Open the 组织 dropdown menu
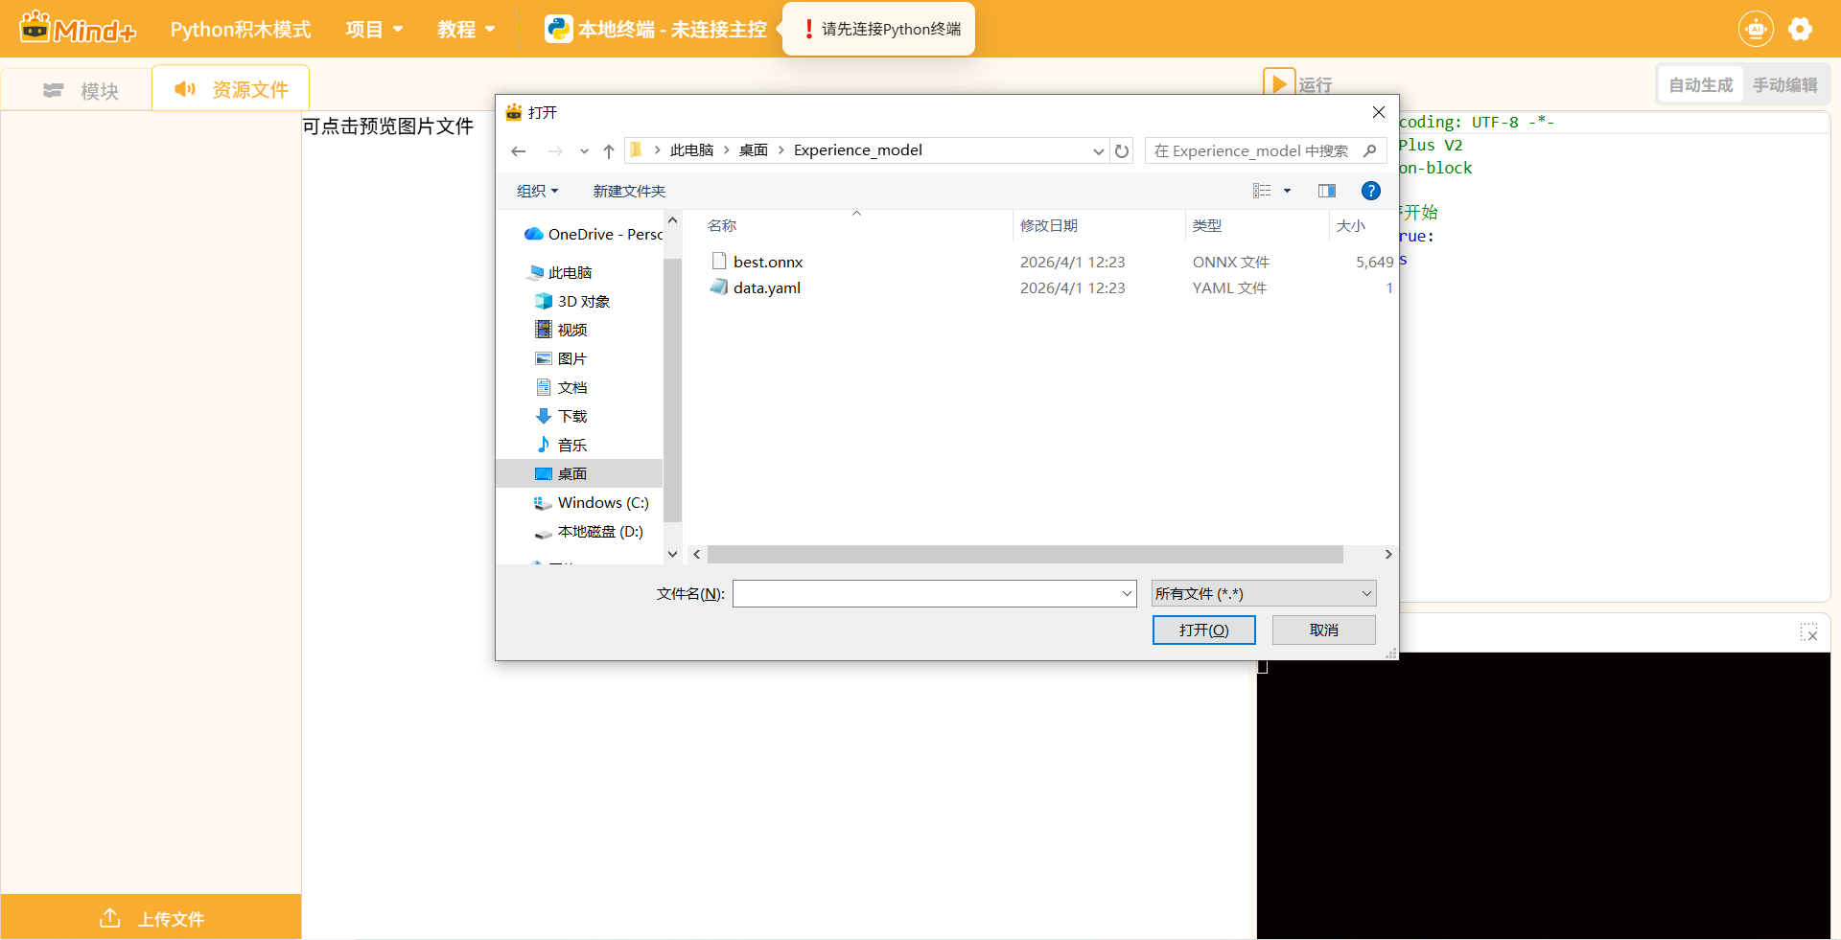1841x940 pixels. (x=537, y=191)
